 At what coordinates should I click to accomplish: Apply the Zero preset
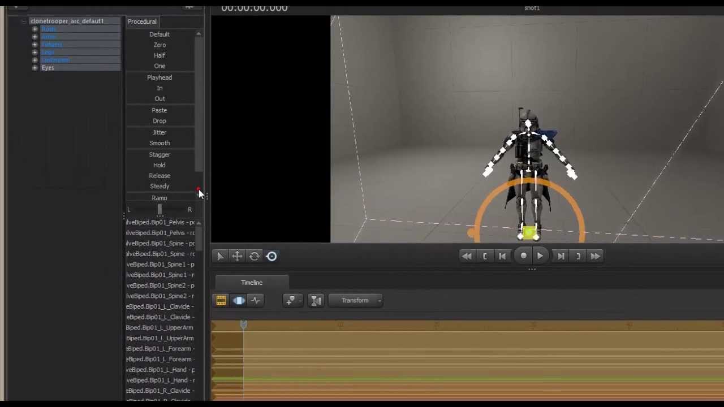coord(160,45)
